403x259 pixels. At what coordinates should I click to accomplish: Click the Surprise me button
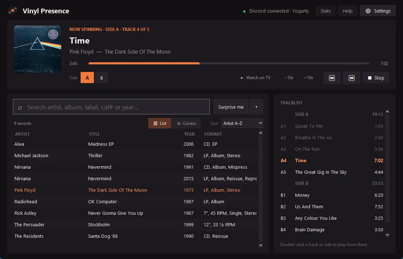coord(231,107)
